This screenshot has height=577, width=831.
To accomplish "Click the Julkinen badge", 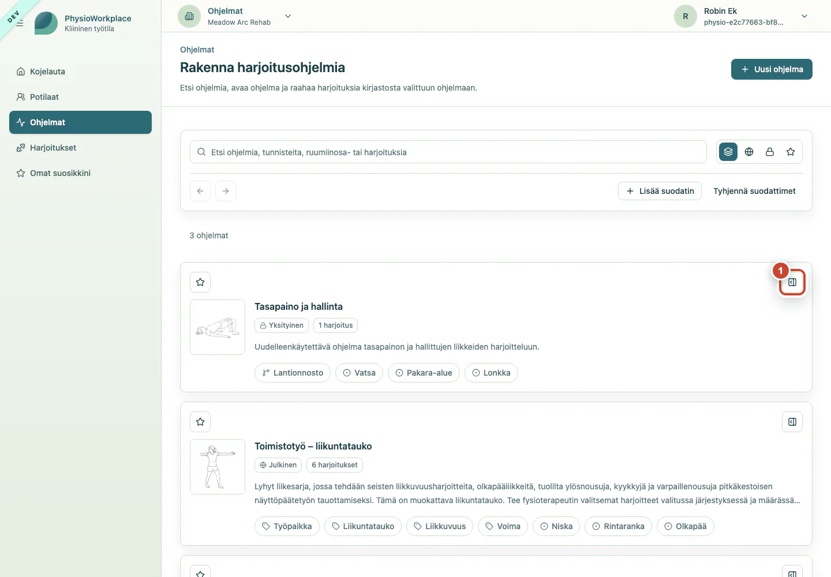I will 278,465.
